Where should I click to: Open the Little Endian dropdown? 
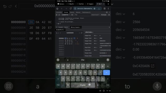click(x=89, y=32)
